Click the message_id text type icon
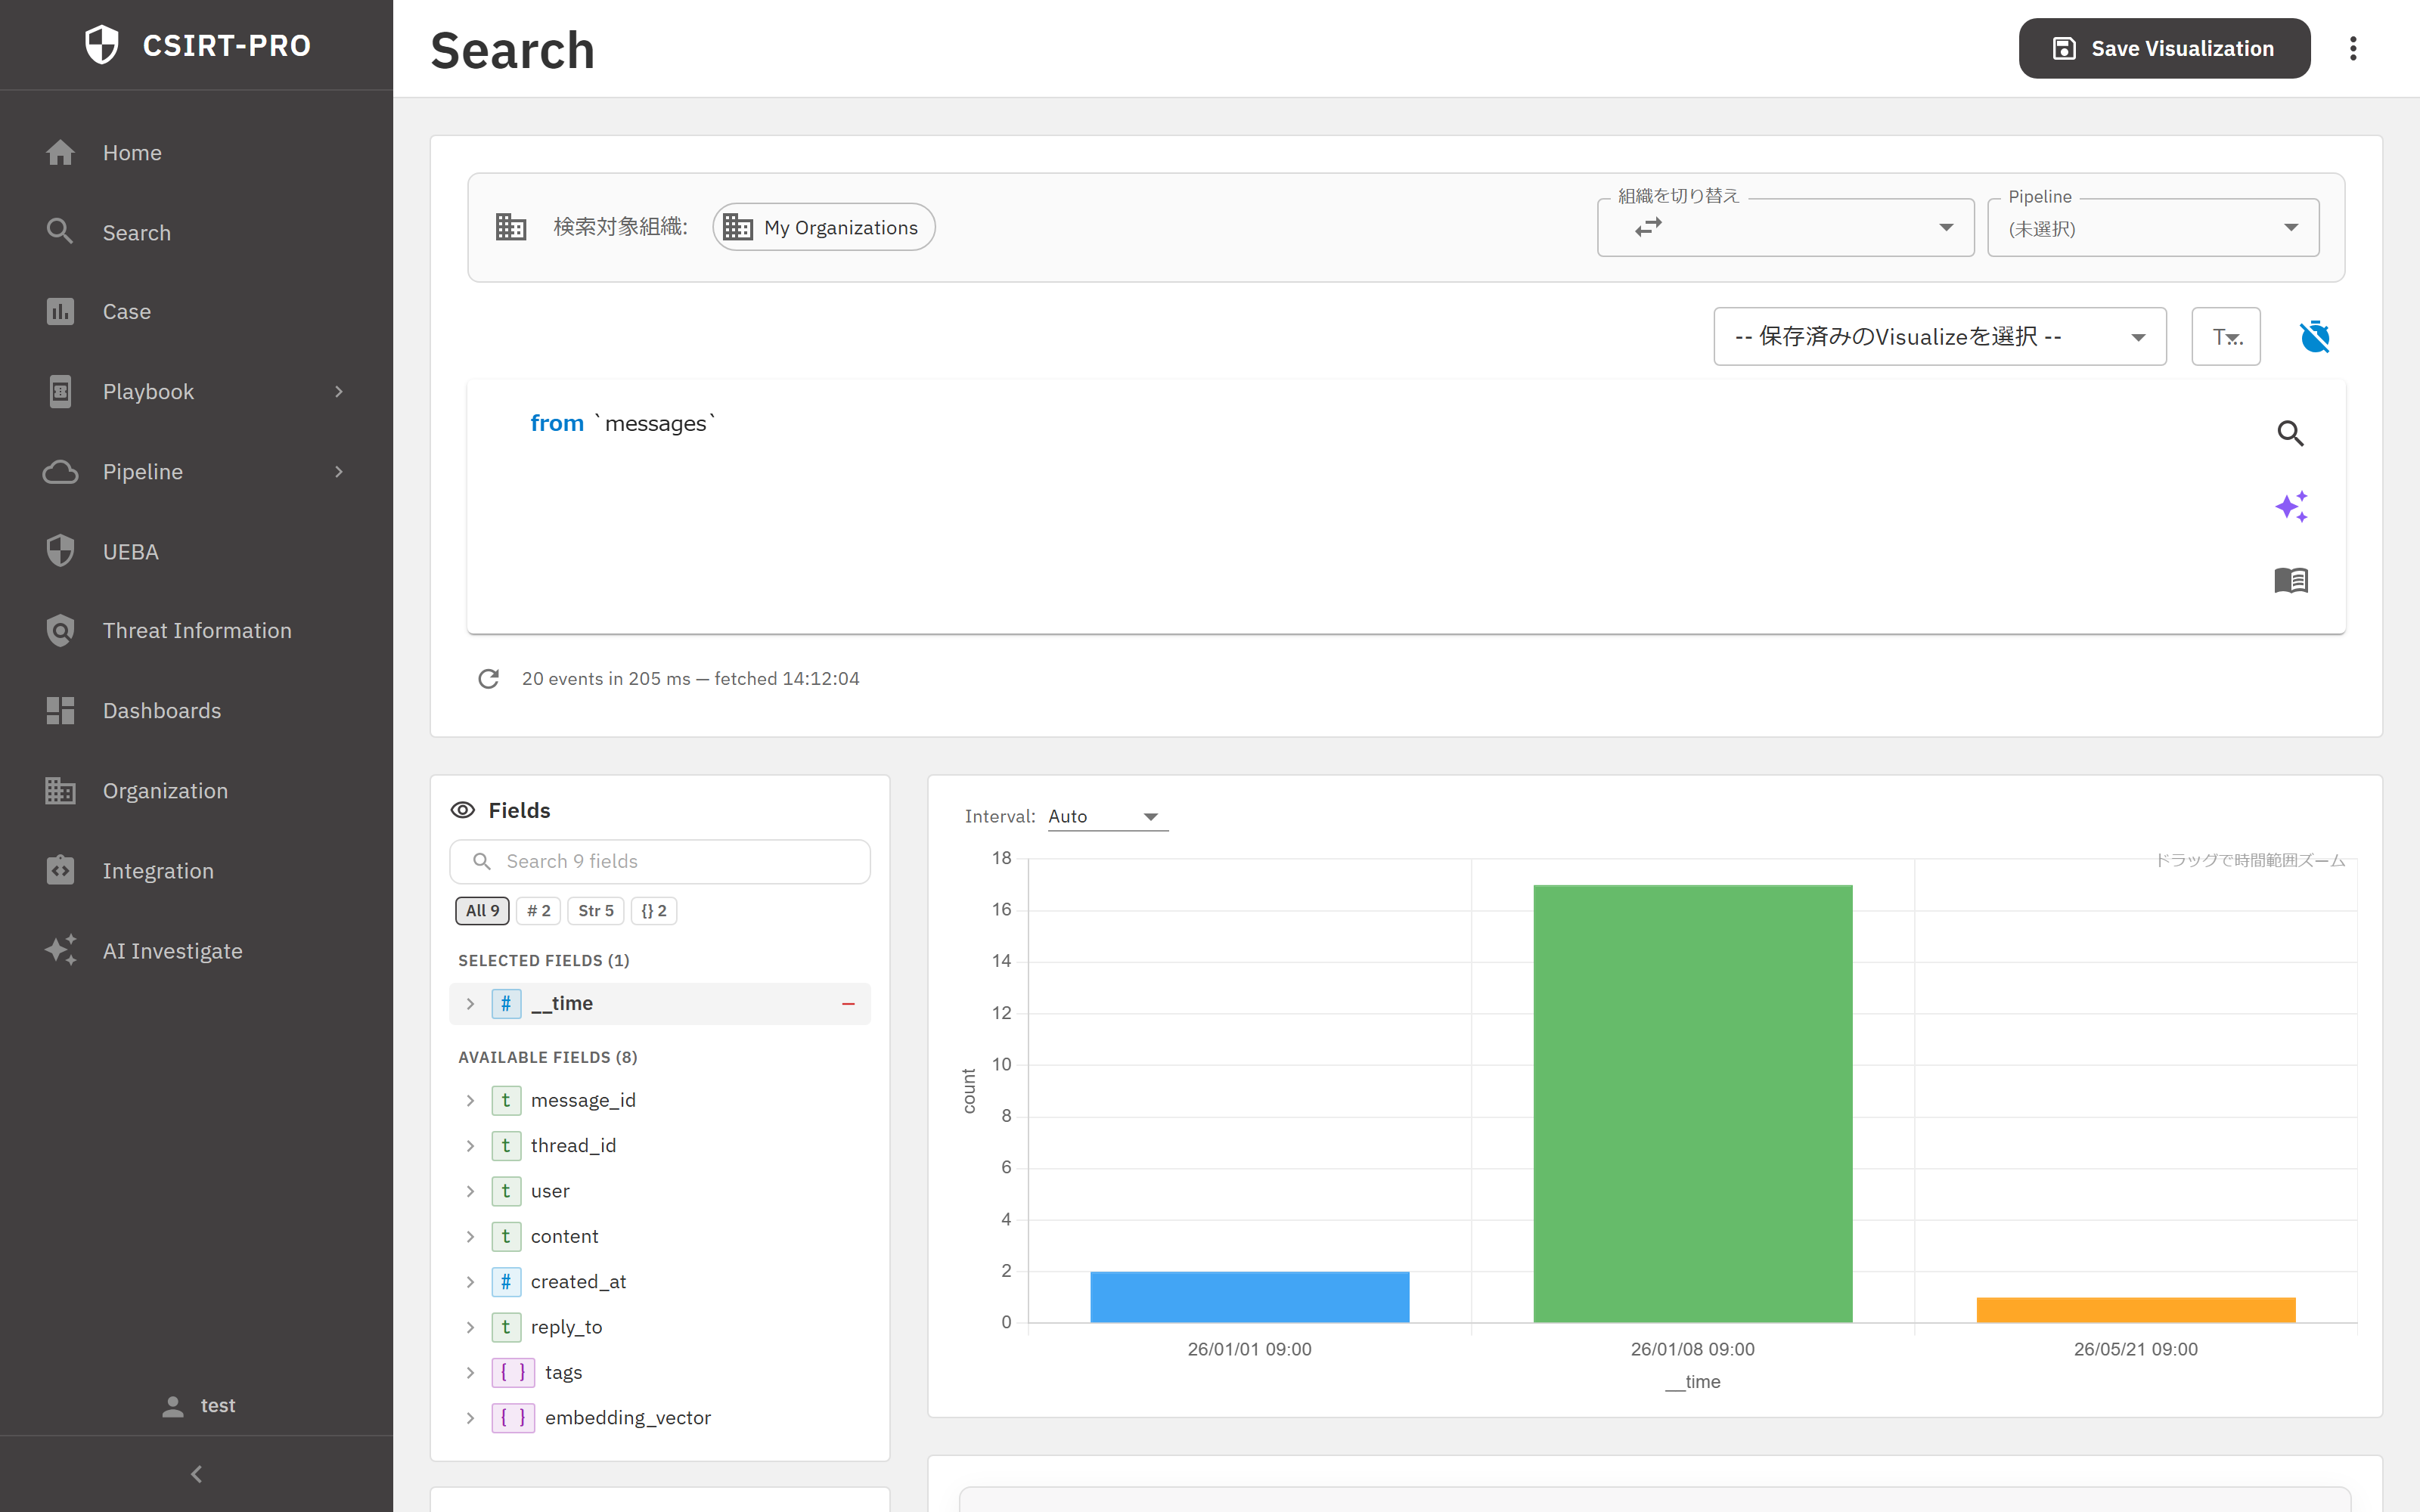The width and height of the screenshot is (2420, 1512). 506,1100
